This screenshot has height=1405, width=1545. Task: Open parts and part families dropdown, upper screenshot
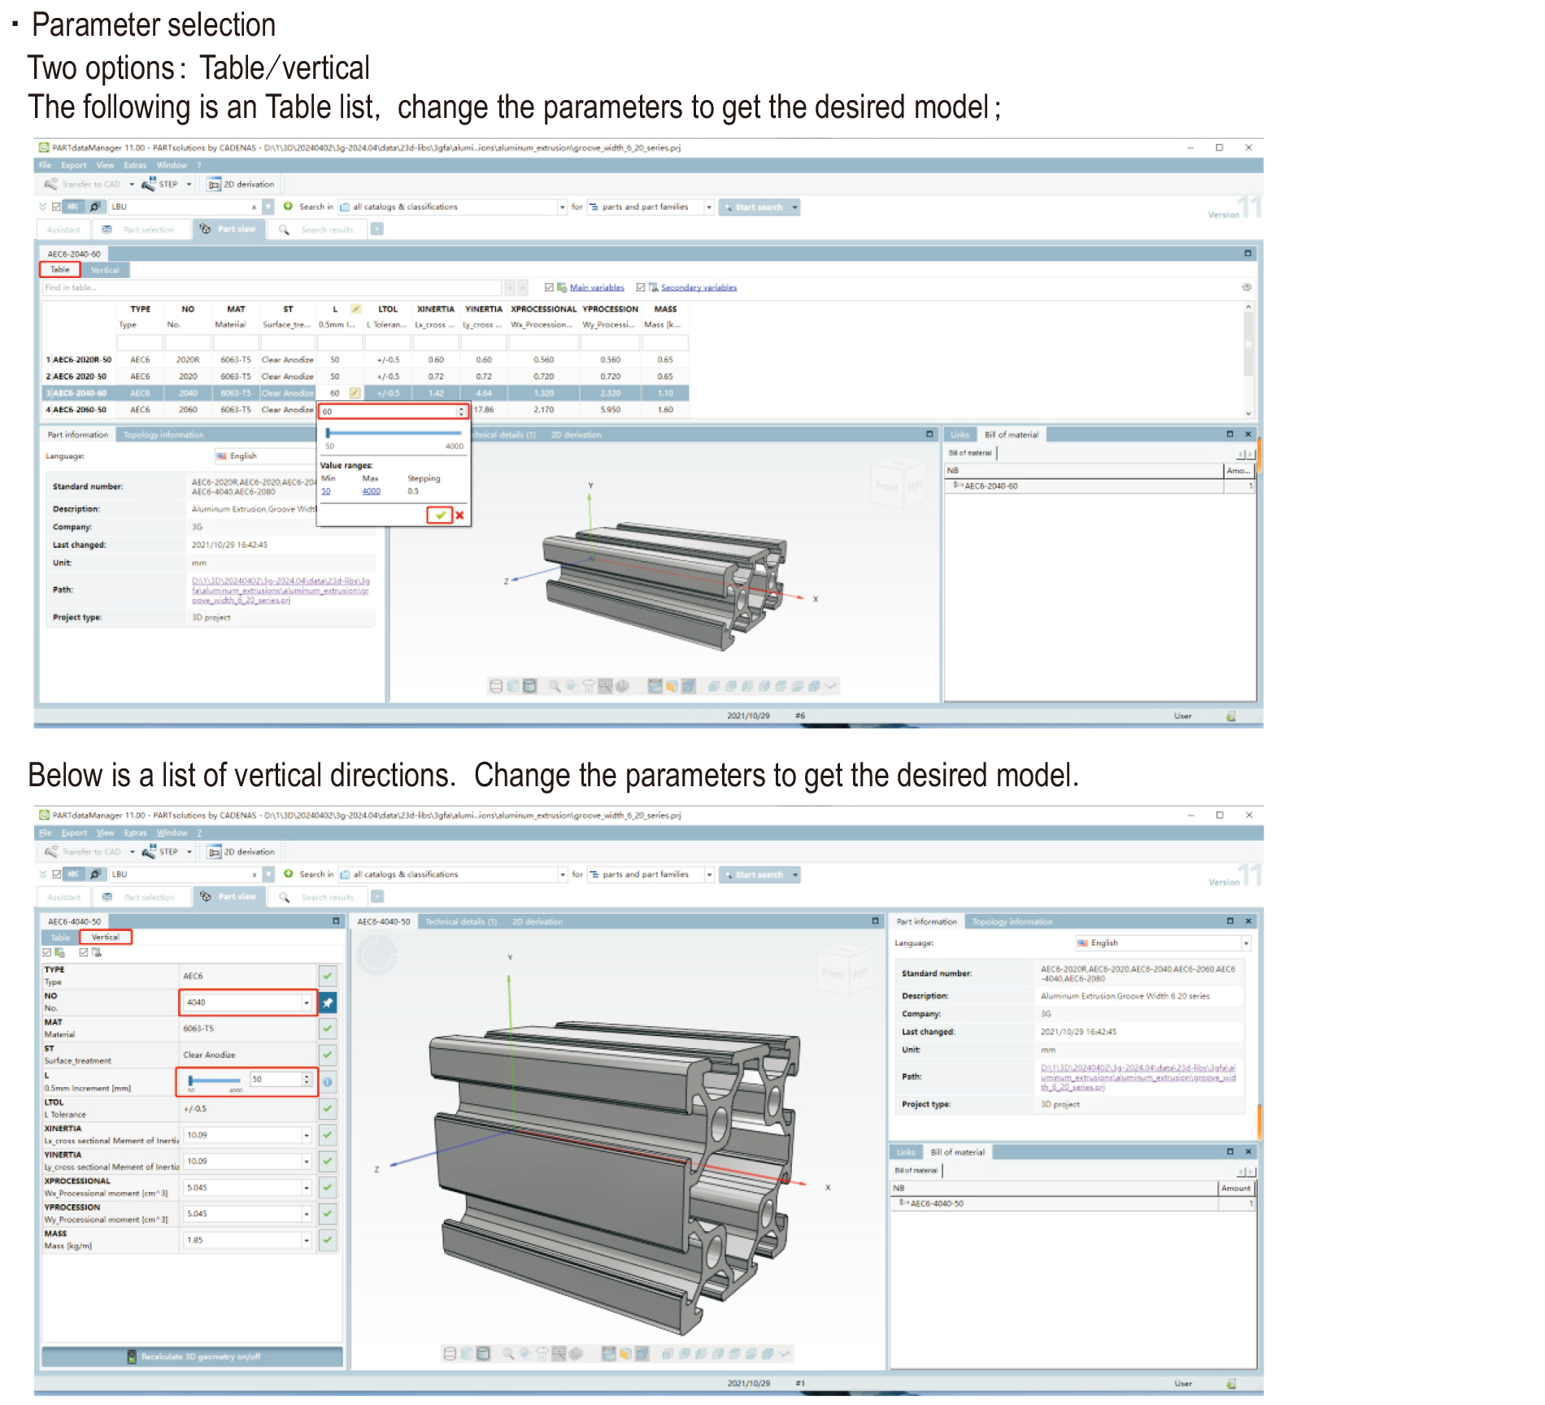click(x=708, y=207)
